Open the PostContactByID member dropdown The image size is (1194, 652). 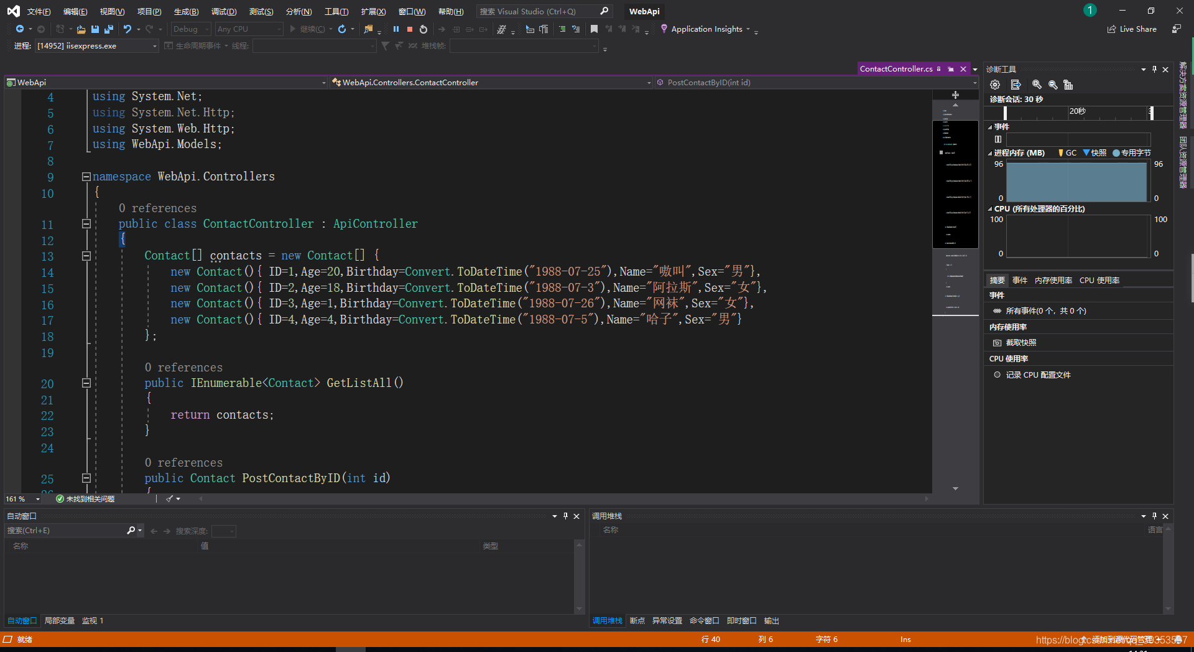coord(817,83)
